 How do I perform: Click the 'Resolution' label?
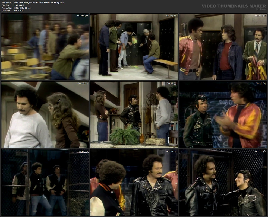pyautogui.click(x=7, y=8)
